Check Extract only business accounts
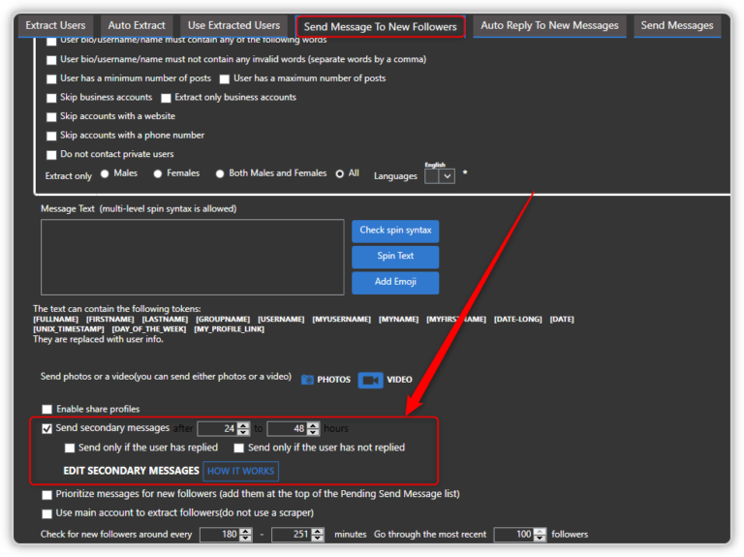 (166, 98)
